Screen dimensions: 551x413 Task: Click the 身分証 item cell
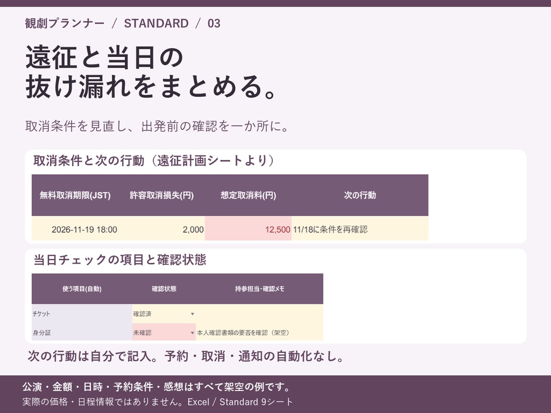click(x=82, y=332)
